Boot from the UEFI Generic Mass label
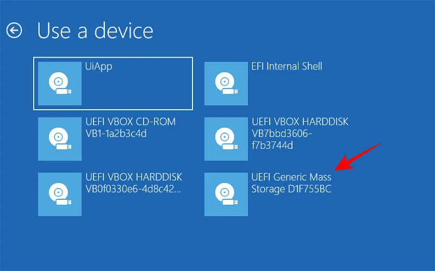This screenshot has height=271, width=435. pyautogui.click(x=291, y=177)
